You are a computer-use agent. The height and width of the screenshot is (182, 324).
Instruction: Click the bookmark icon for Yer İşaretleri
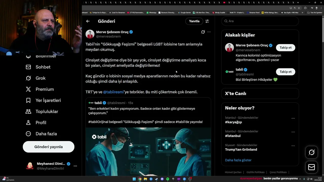click(28, 100)
